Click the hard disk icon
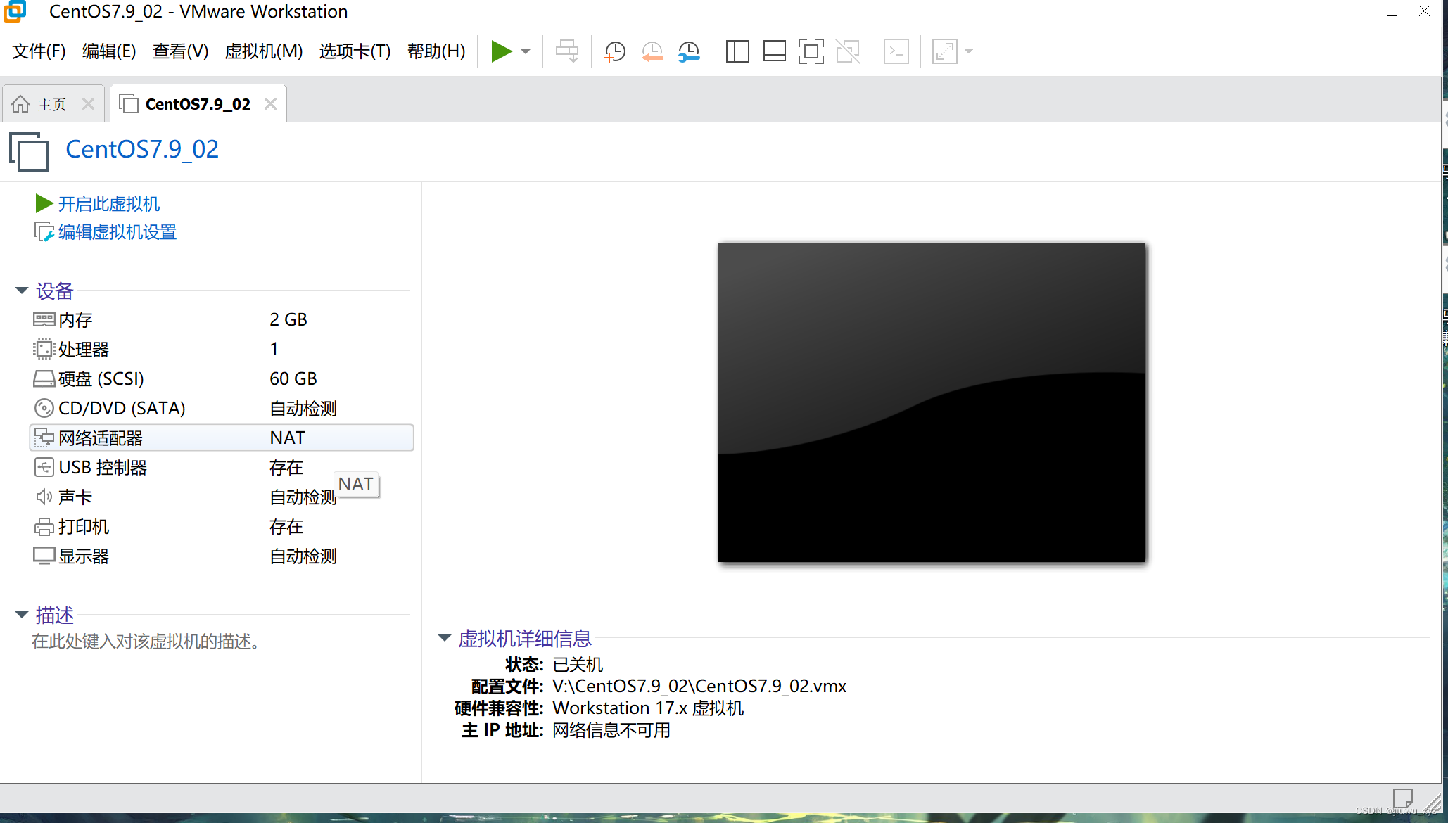 44,378
